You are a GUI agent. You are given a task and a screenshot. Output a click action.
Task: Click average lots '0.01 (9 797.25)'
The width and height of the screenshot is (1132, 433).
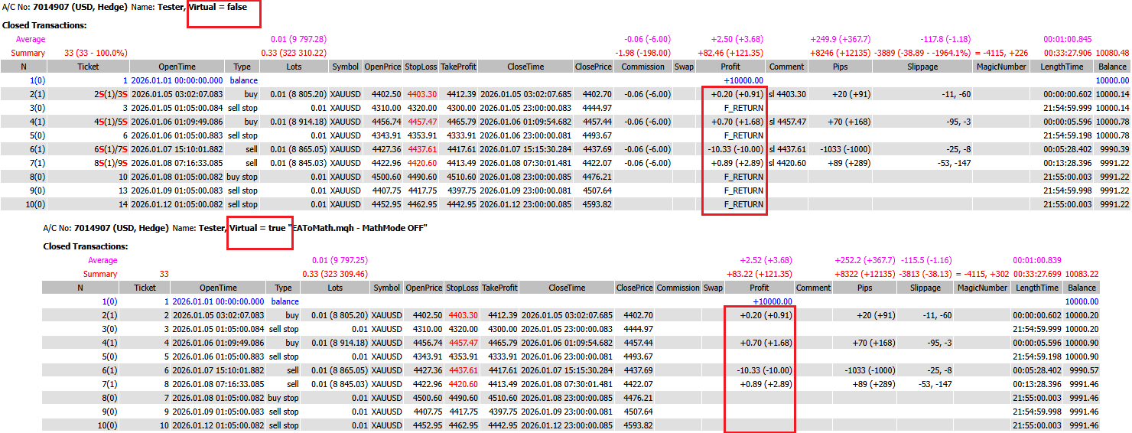(340, 260)
